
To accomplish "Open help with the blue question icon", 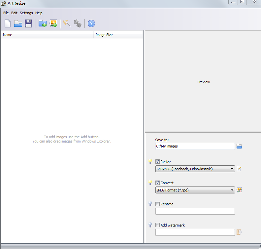I will tap(91, 23).
